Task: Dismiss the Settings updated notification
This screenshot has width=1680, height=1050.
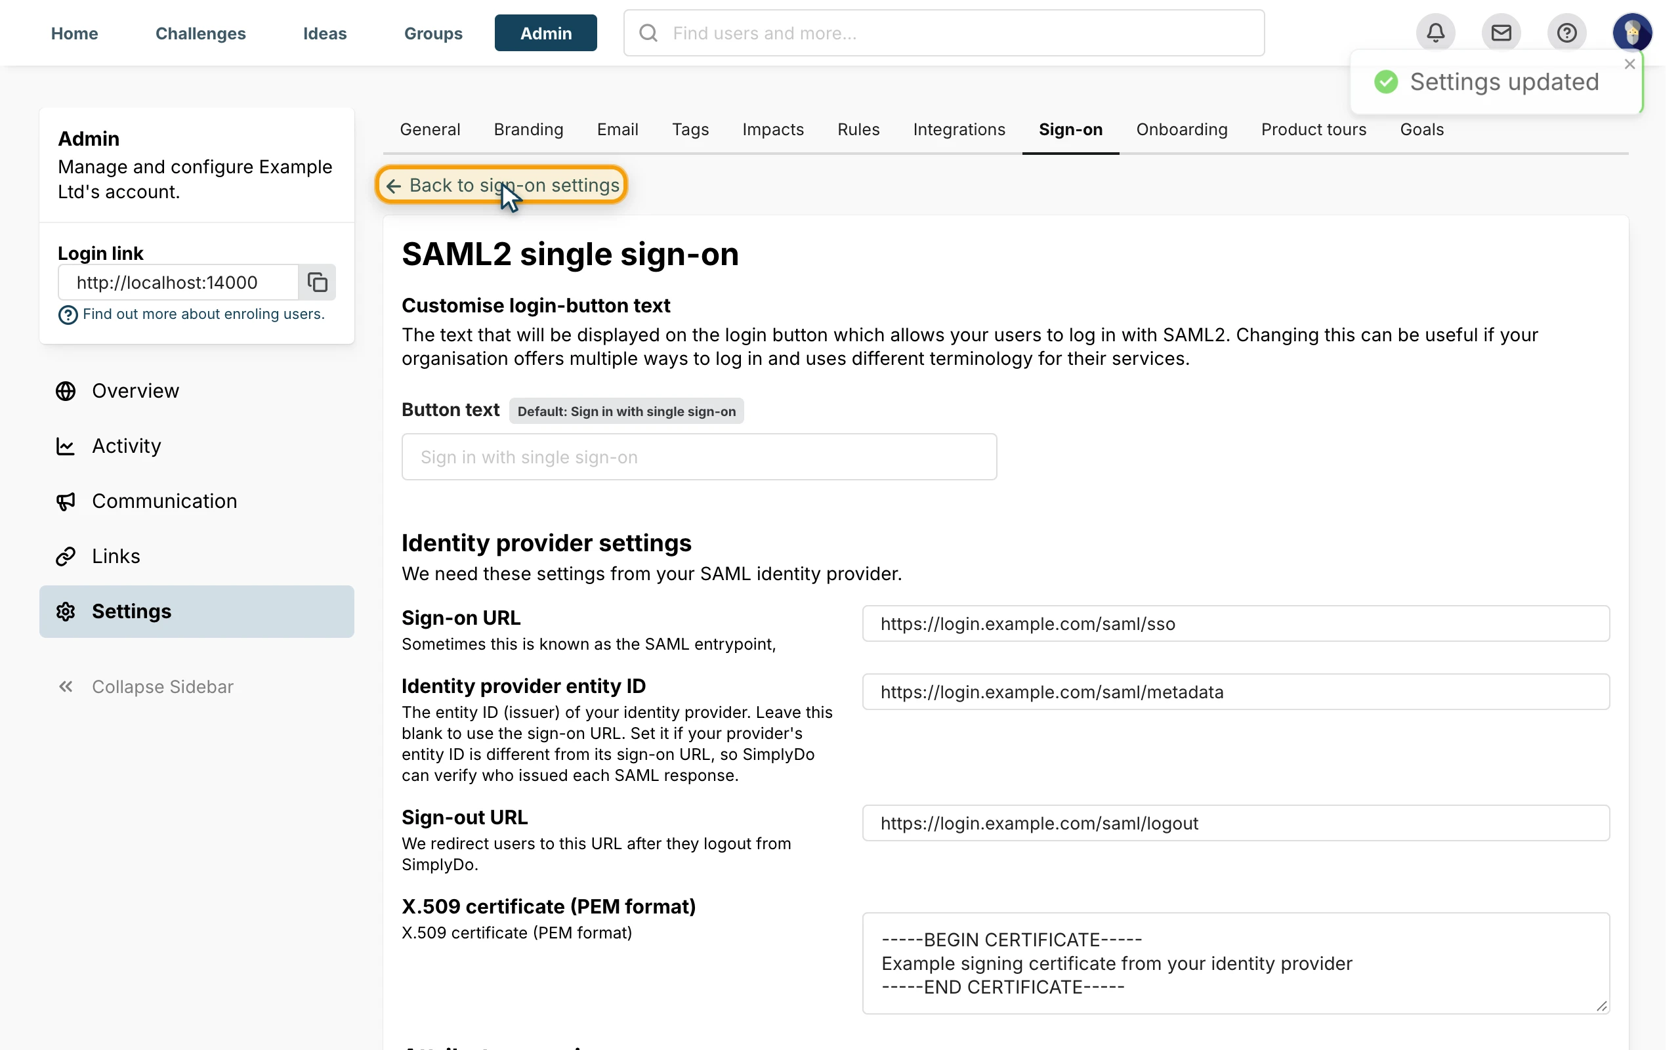Action: [x=1630, y=64]
